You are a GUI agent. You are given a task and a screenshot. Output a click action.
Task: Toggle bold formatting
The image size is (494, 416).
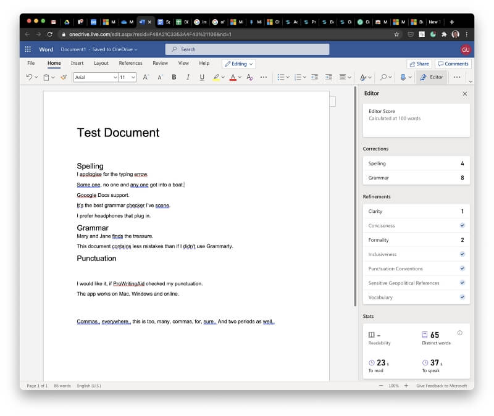174,77
